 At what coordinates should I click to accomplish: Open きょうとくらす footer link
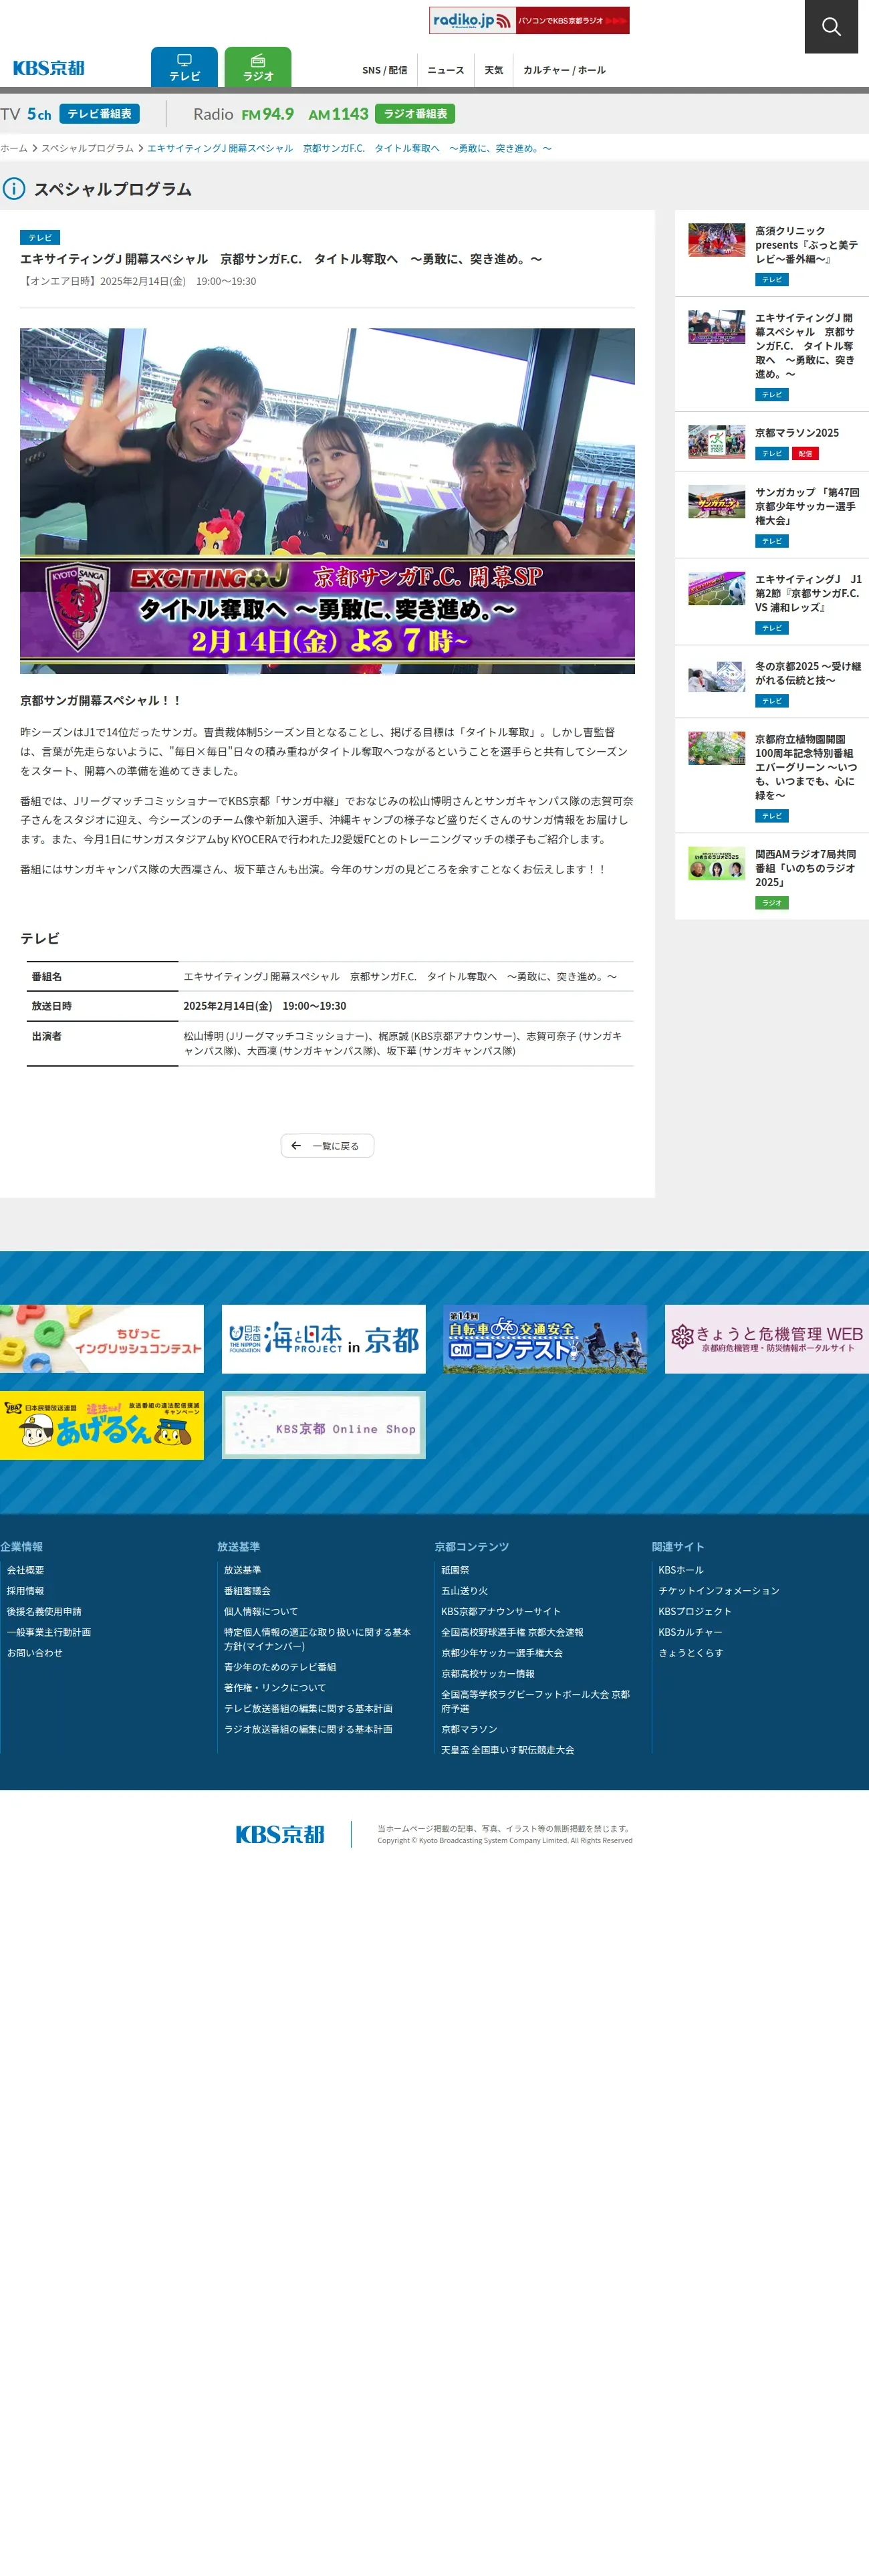tap(691, 1653)
